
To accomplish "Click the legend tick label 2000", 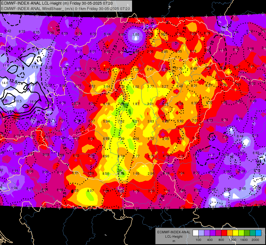I will point(255,240).
